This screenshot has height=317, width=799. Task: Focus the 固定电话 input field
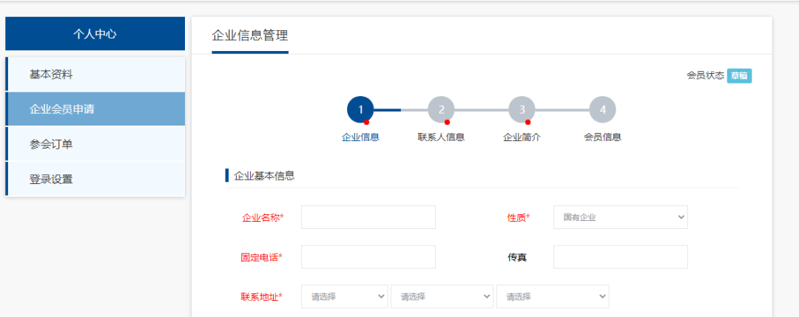368,257
